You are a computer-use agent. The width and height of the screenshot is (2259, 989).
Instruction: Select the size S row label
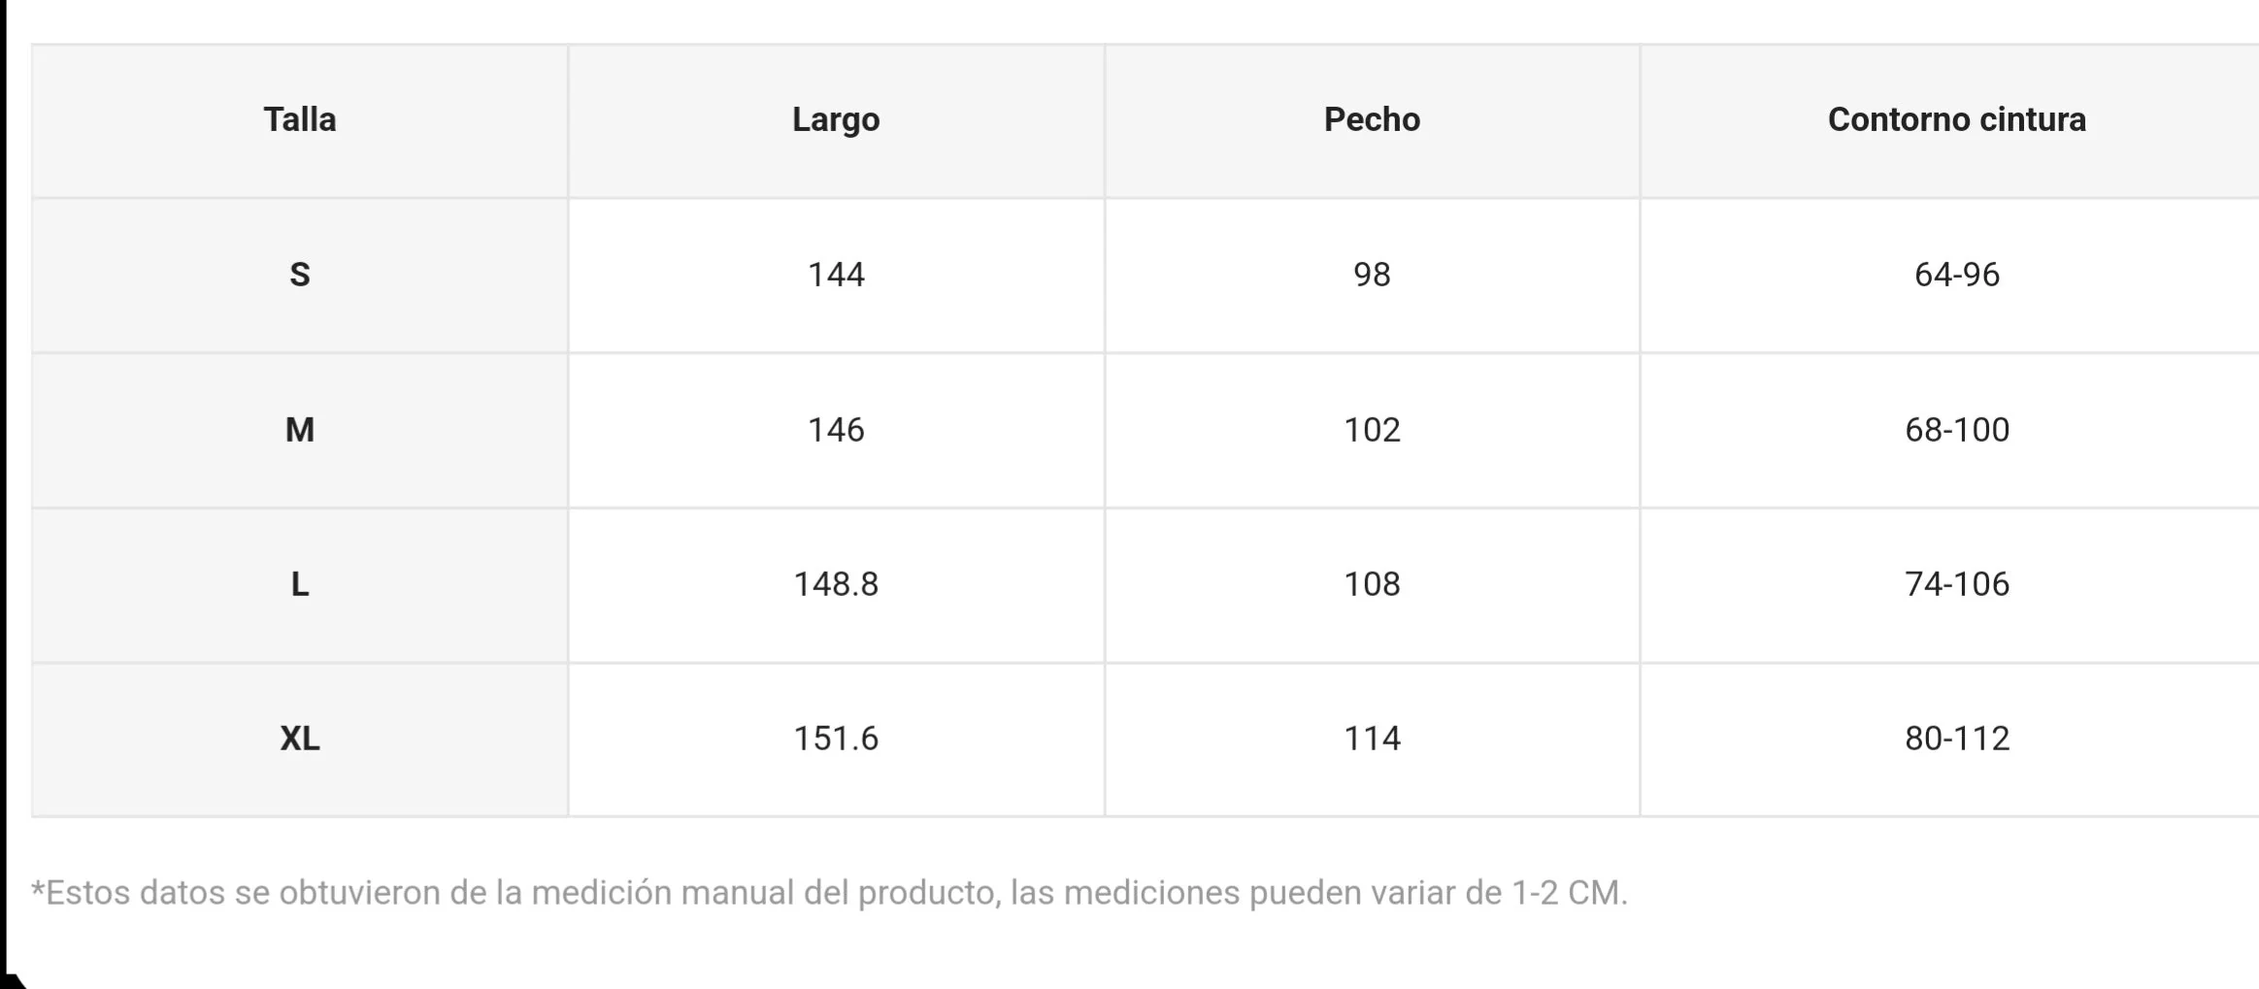point(300,275)
